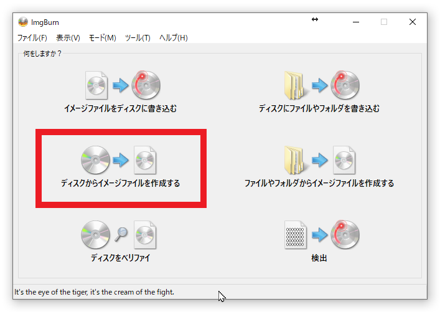The image size is (440, 312).
Task: Click the write image file to disc icon
Action: click(123, 85)
